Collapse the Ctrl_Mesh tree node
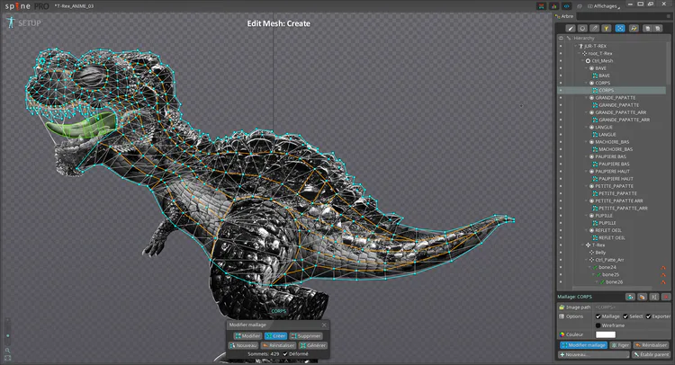The height and width of the screenshot is (365, 675). point(583,60)
